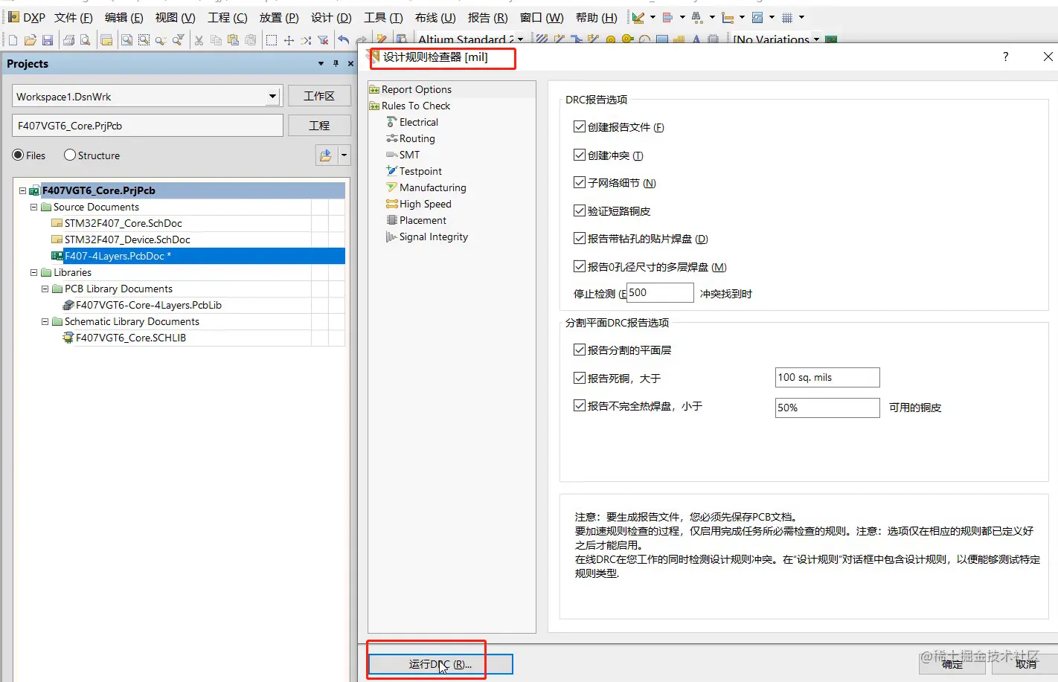Click the Paste clipboard icon
Viewport: 1058px width, 682px height.
[x=233, y=40]
